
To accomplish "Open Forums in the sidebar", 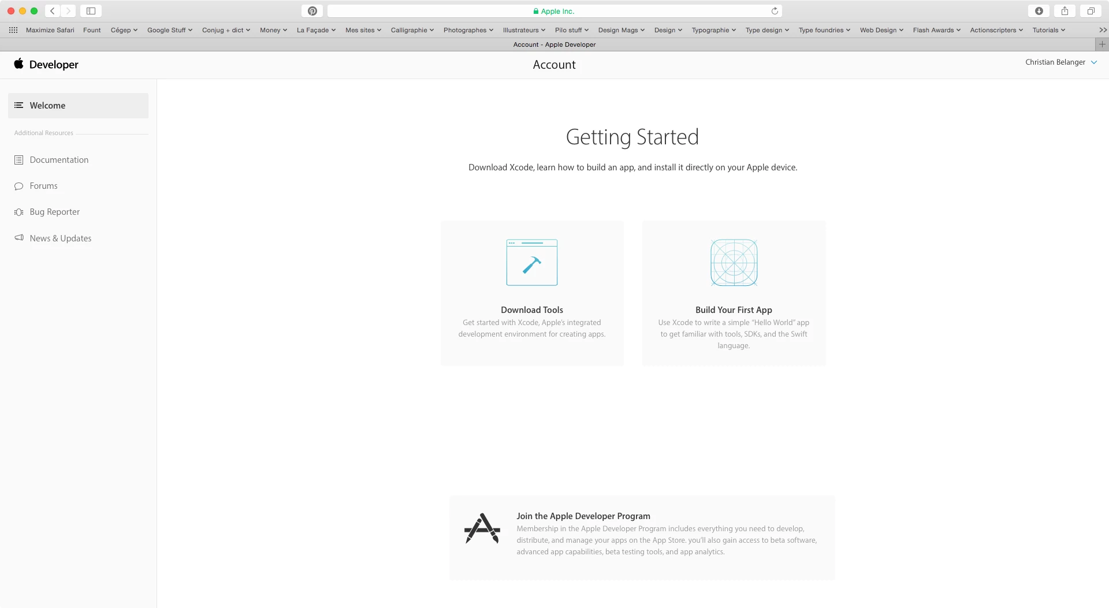I will click(43, 186).
